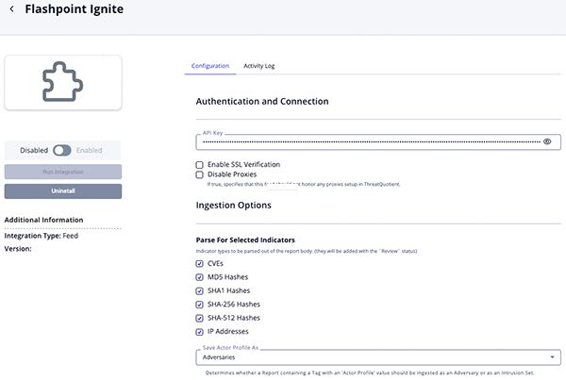566x380 pixels.
Task: Open the Activity Log tab
Action: point(258,66)
